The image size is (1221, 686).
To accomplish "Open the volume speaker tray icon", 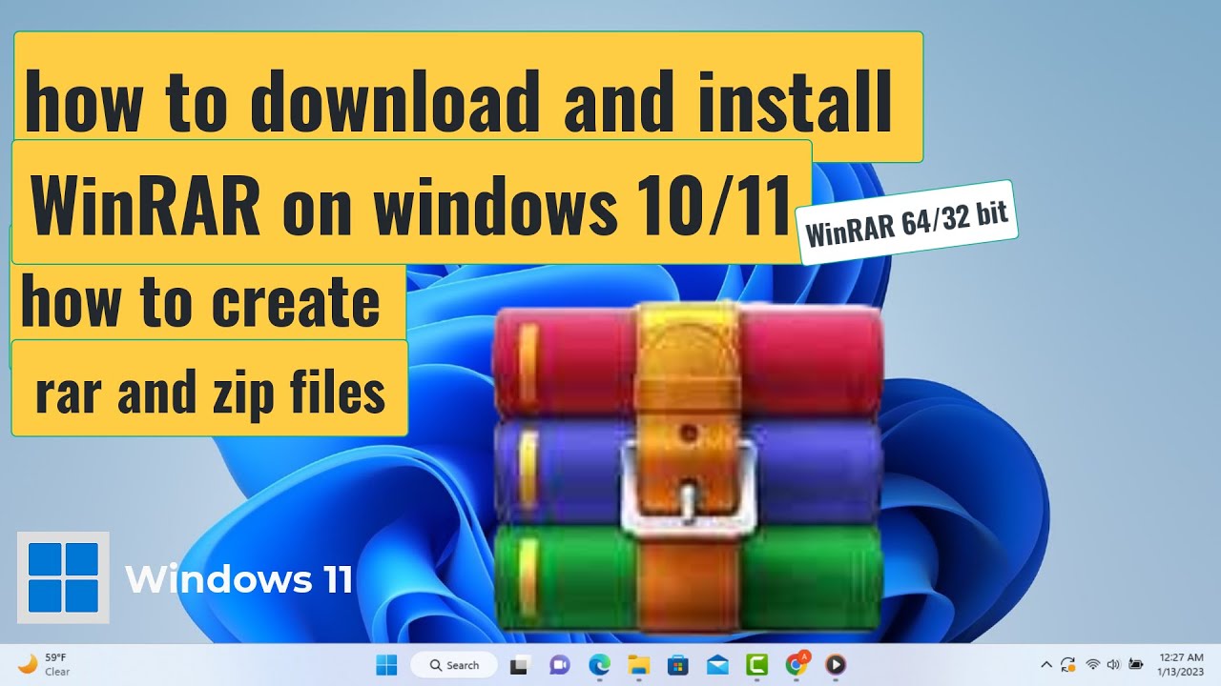I will pos(1113,664).
